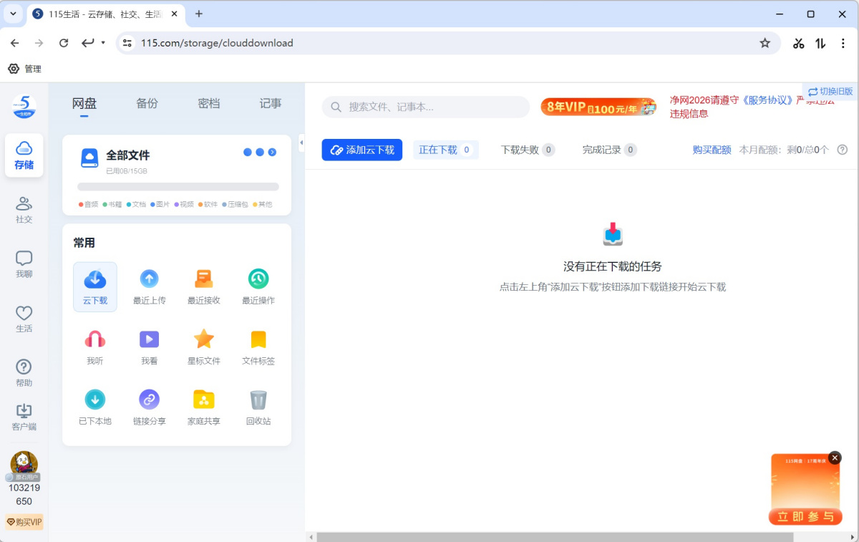Switch to the 备份 tab
Screen dimensions: 859x542
(x=147, y=104)
